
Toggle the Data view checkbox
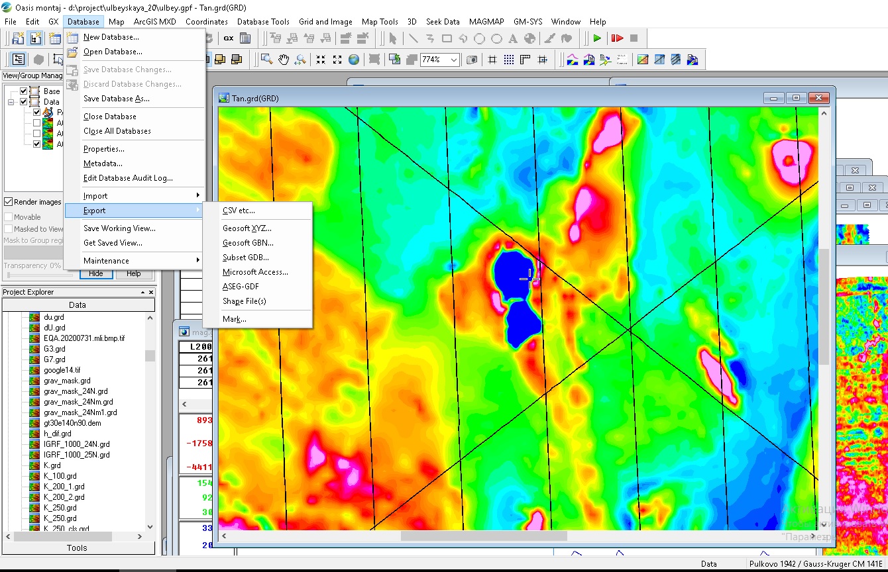pos(24,102)
